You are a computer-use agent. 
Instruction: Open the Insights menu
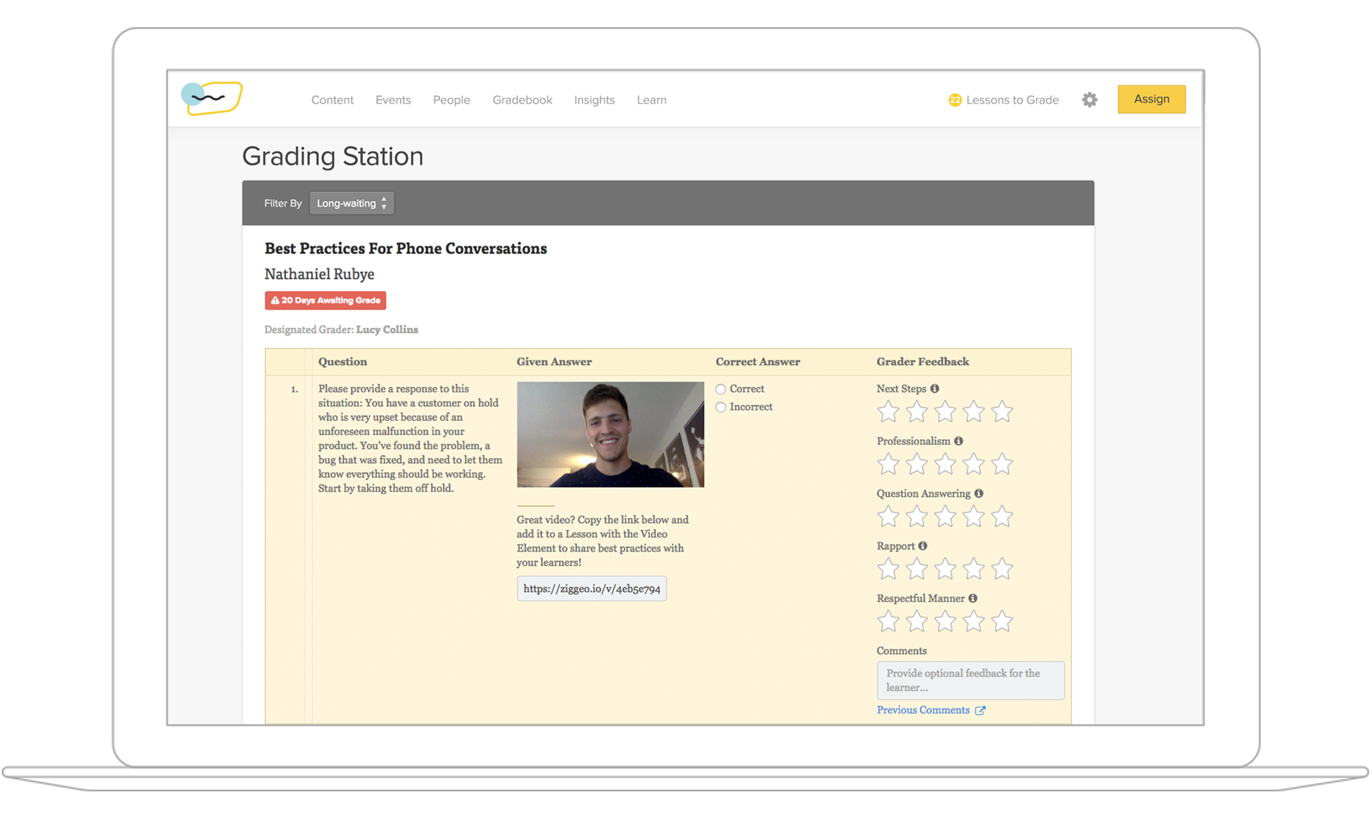(x=594, y=100)
